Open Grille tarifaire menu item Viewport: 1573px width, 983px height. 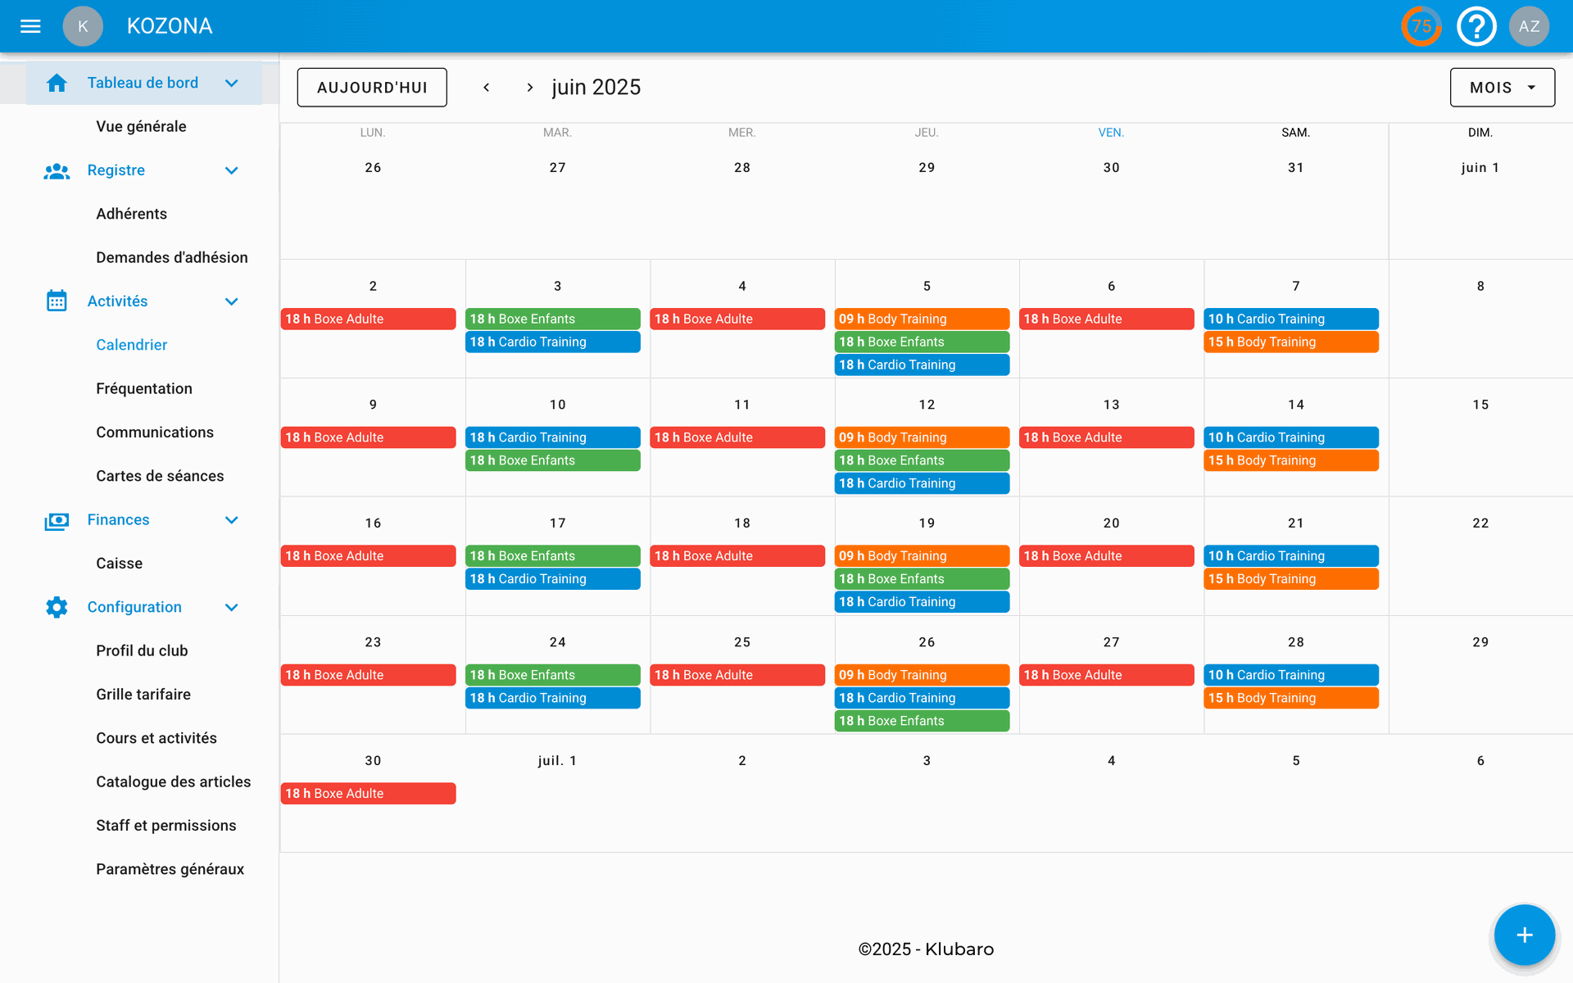(x=143, y=694)
